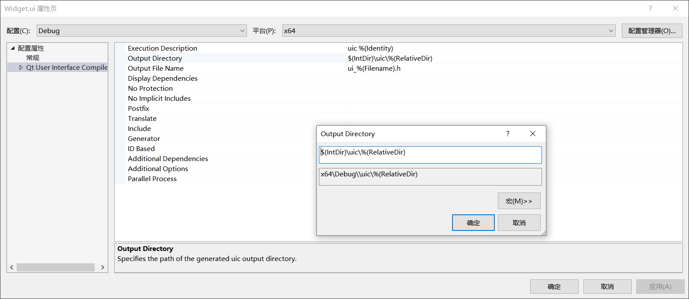Select the Additional Options property
Image resolution: width=689 pixels, height=299 pixels.
(x=158, y=168)
